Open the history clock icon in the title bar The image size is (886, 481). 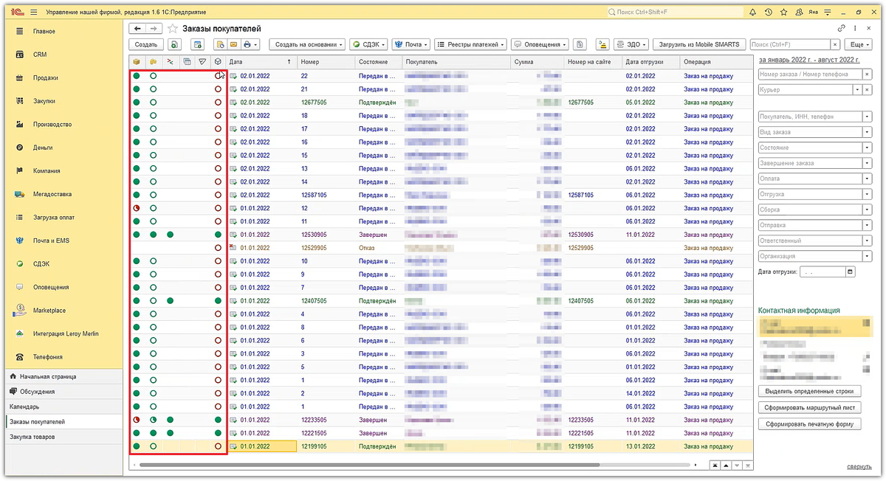click(x=769, y=13)
